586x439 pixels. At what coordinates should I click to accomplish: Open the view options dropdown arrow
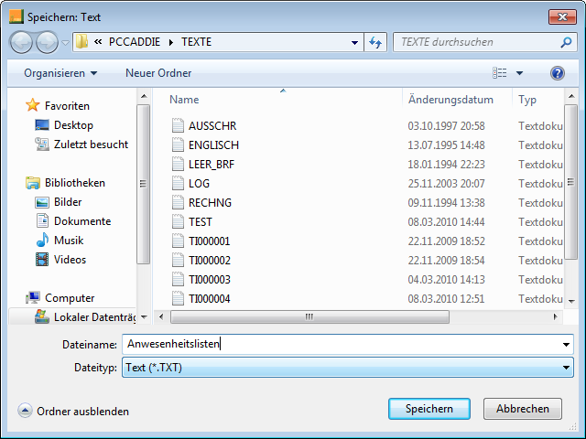click(519, 73)
